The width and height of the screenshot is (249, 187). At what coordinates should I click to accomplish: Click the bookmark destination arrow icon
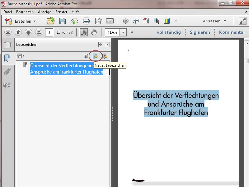pyautogui.click(x=105, y=56)
